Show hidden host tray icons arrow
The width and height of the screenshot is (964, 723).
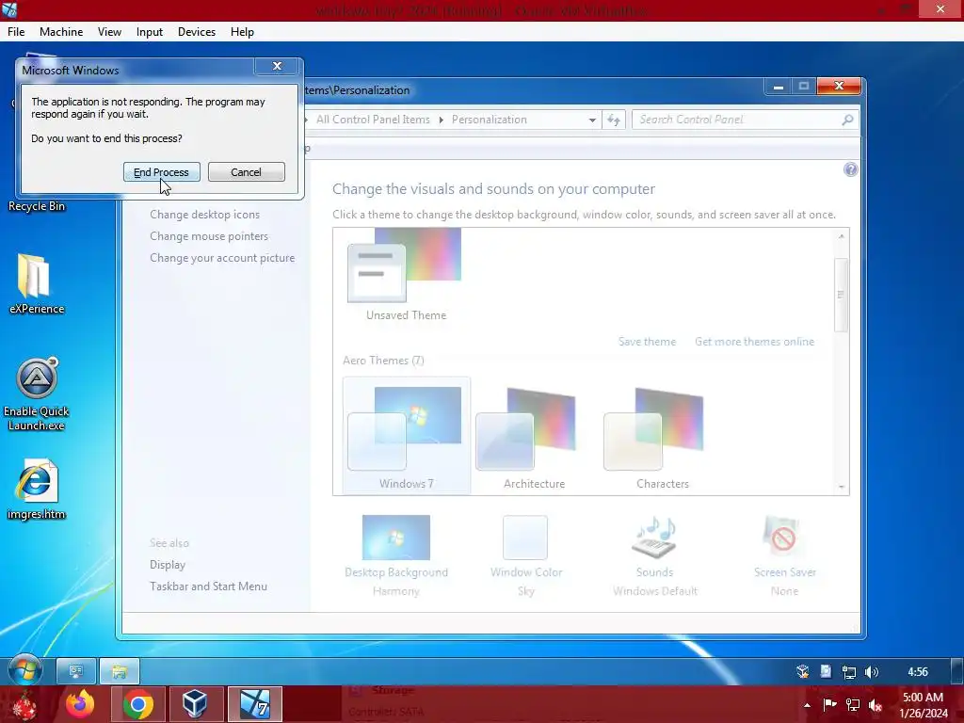point(807,705)
